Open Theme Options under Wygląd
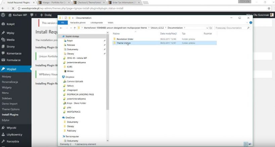 pos(11,109)
